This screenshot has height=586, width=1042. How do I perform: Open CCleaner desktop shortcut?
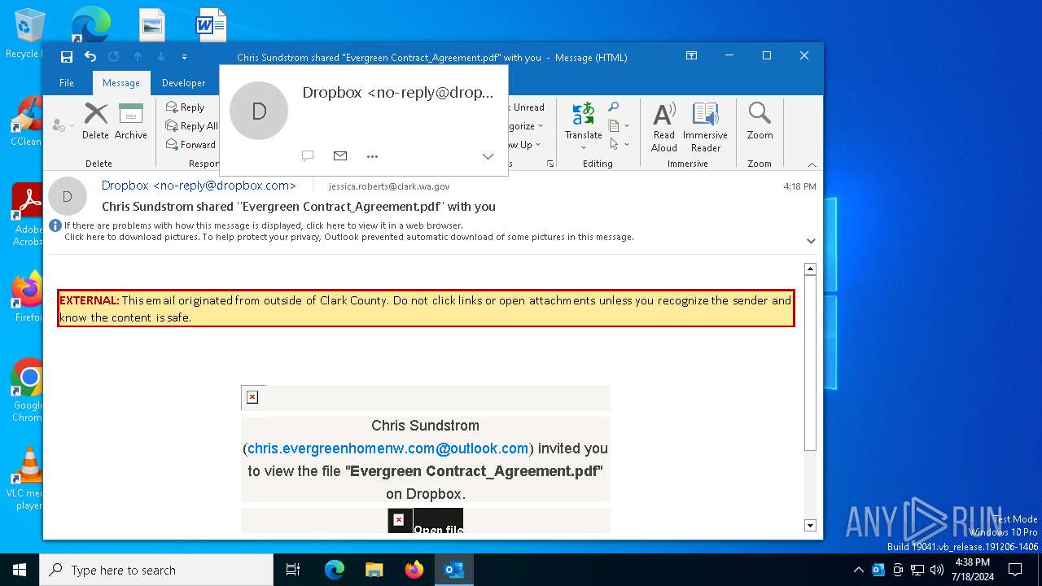(26, 120)
